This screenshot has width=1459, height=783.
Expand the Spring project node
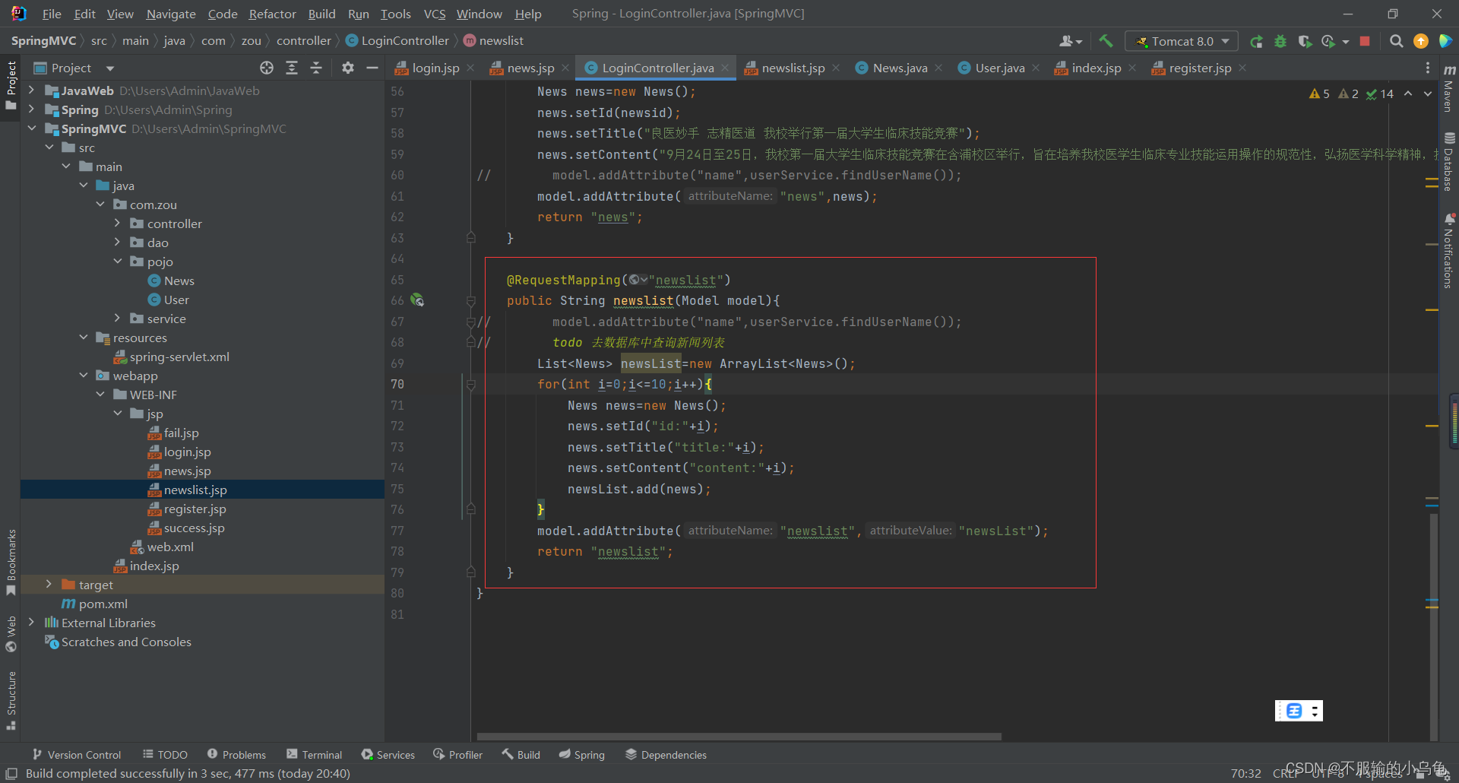click(x=31, y=109)
